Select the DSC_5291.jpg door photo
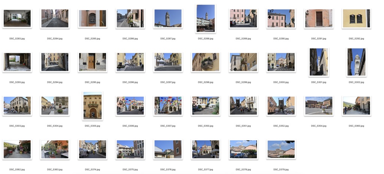 click(x=319, y=18)
